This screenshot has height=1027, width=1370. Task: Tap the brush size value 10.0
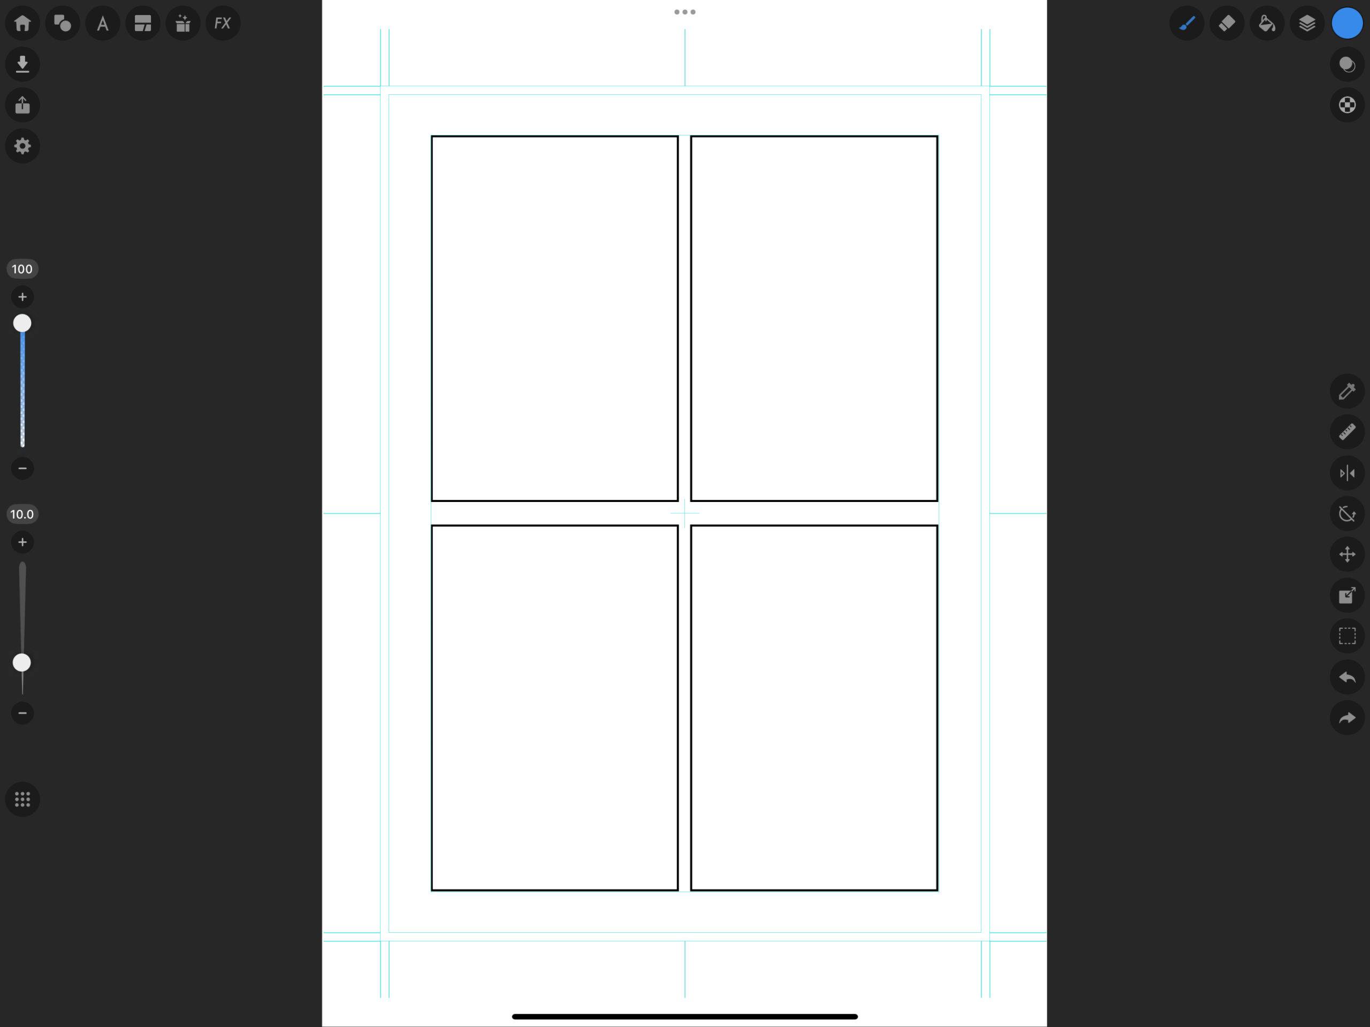point(22,514)
